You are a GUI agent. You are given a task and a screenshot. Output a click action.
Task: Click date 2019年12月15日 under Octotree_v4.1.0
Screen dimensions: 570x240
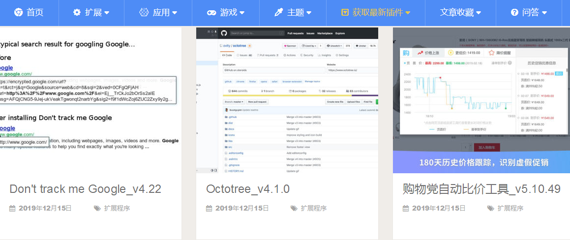[x=242, y=209]
